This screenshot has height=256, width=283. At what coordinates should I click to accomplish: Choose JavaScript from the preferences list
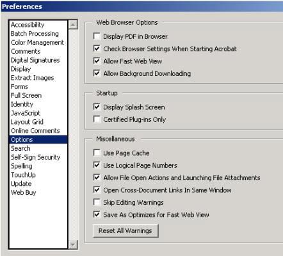26,113
